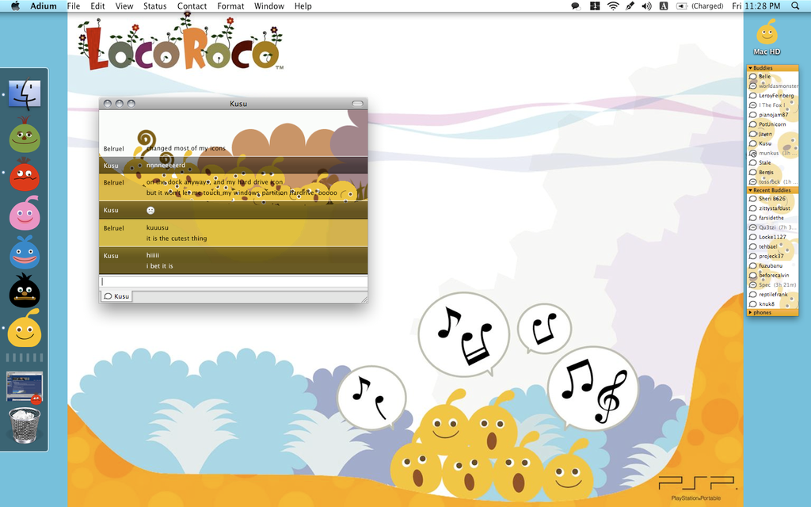Click the message input field in chat window
Image resolution: width=811 pixels, height=507 pixels.
(234, 282)
